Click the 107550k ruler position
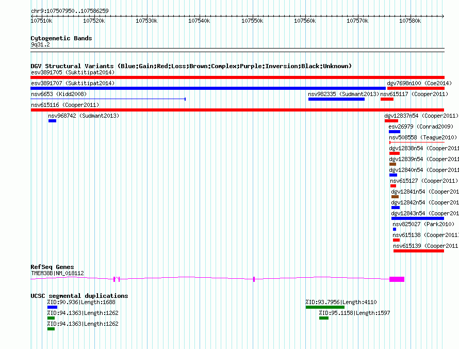459x349 pixels. tap(252, 21)
